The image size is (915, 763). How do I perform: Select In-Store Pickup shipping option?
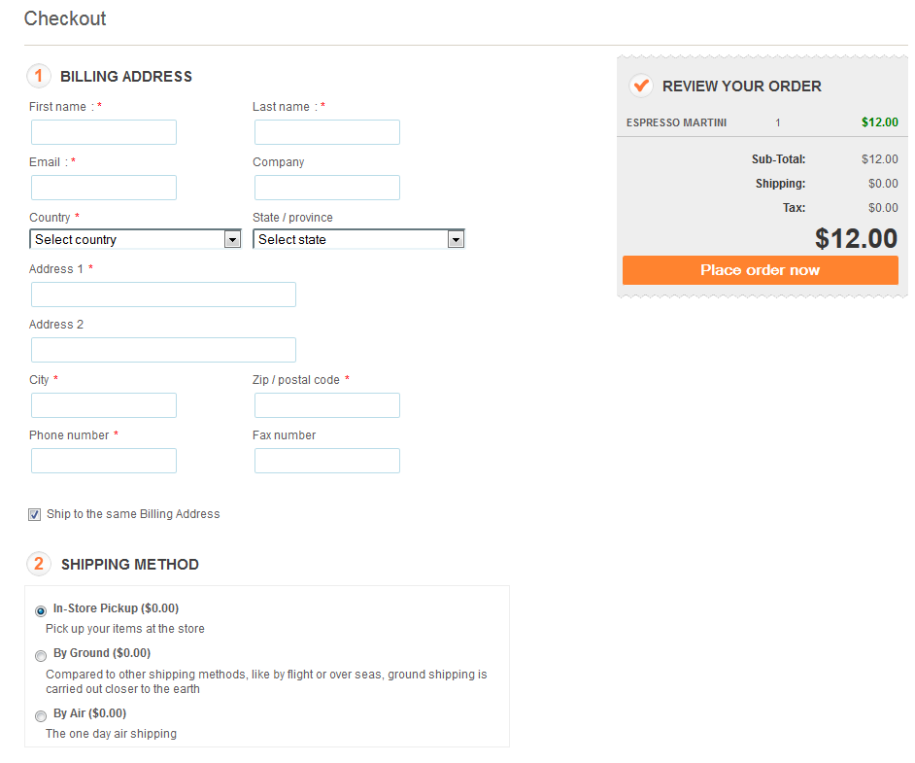[41, 611]
